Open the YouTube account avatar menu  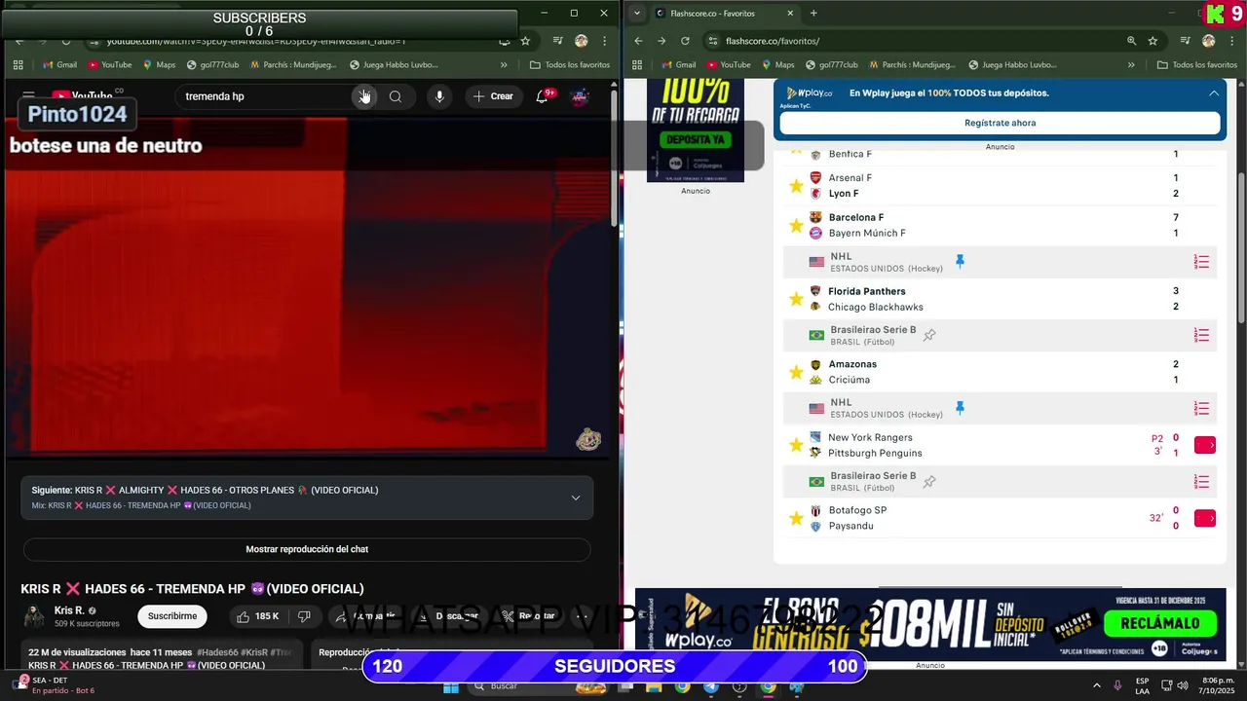pyautogui.click(x=580, y=96)
